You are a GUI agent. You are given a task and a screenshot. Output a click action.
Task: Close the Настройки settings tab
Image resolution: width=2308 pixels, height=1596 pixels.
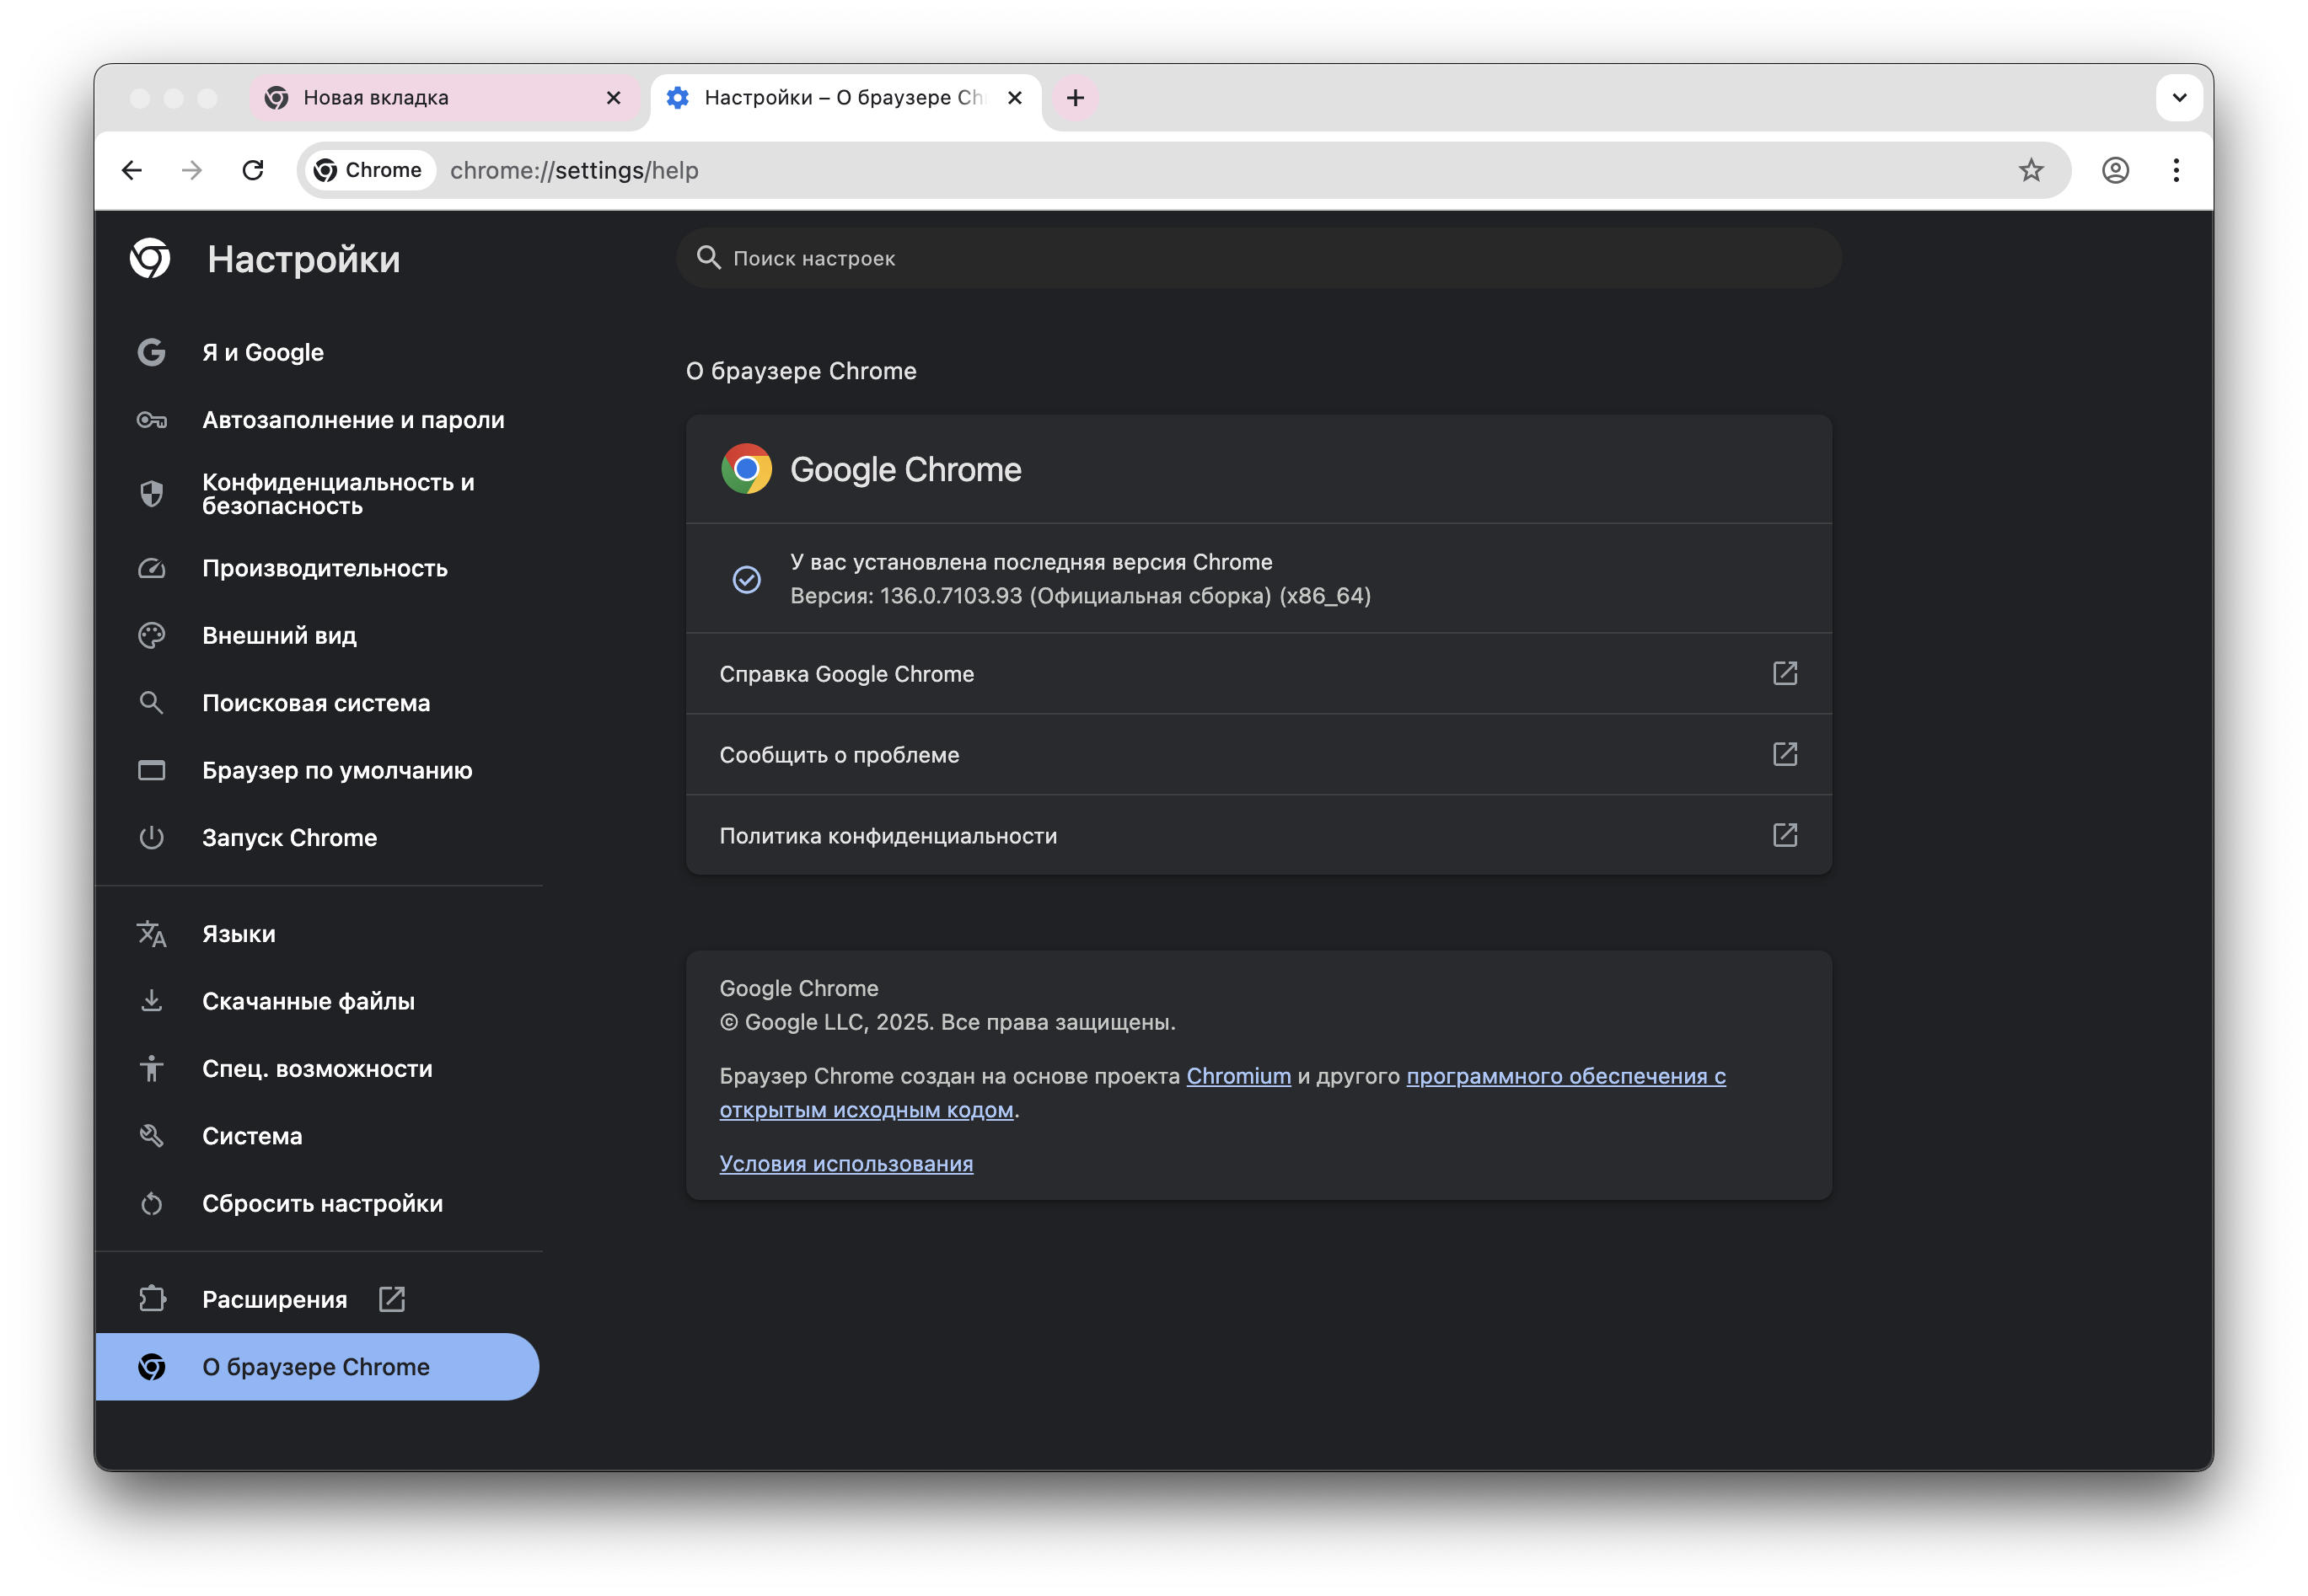click(x=1014, y=97)
